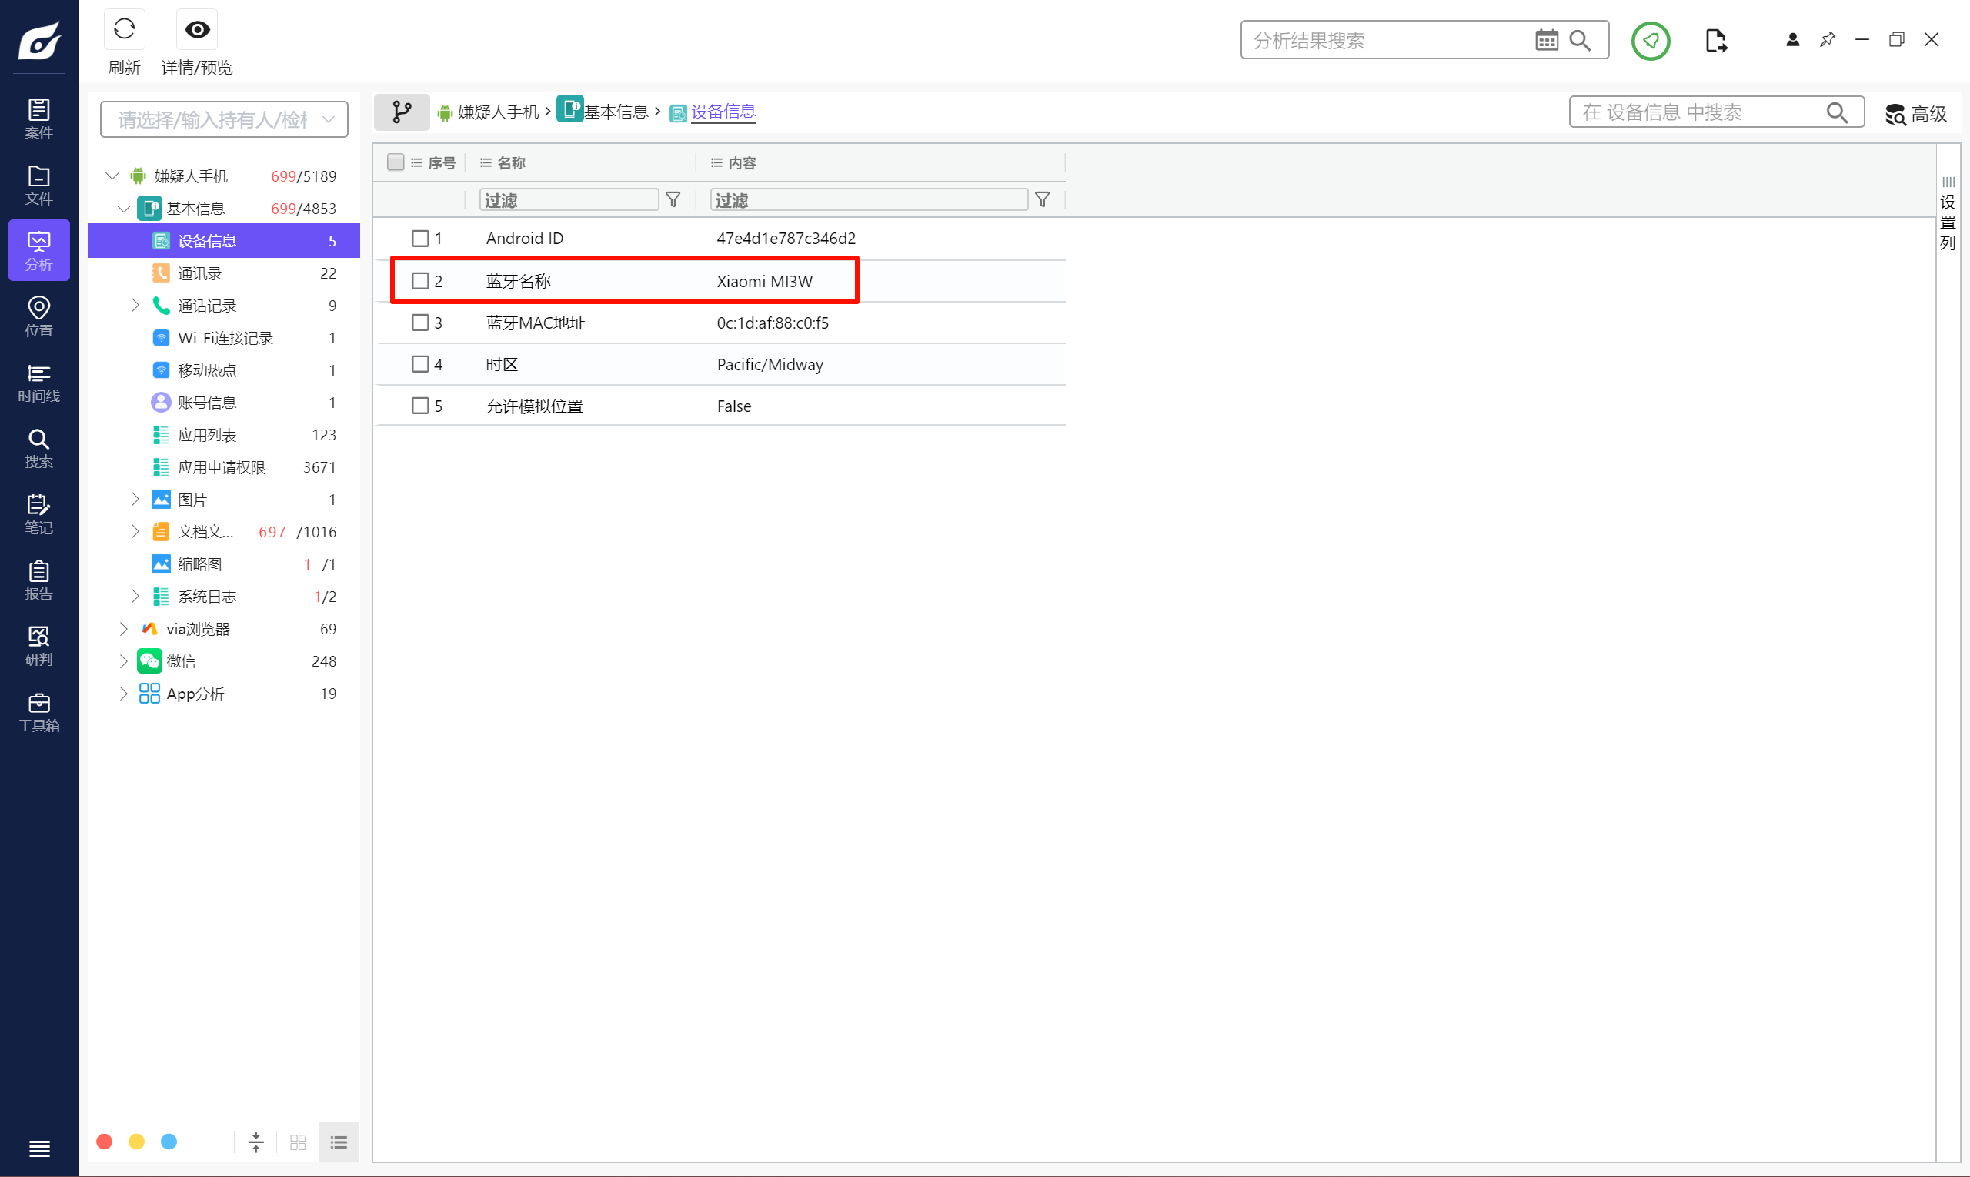Check row 3 蓝牙MAC地址 checkbox

[420, 323]
